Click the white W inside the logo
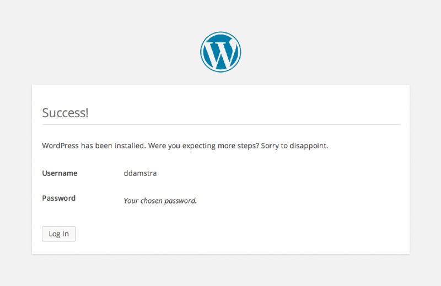 point(220,53)
